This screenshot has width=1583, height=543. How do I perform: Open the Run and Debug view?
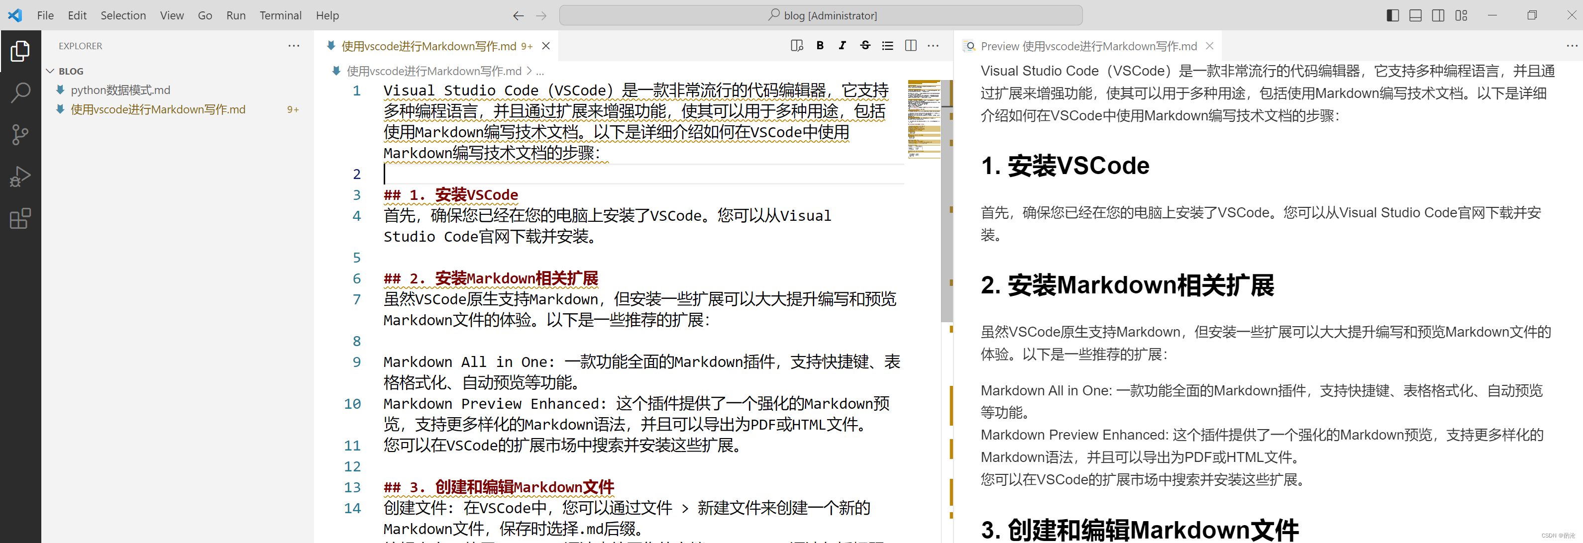pos(20,177)
